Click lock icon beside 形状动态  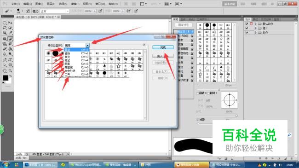tap(192, 36)
